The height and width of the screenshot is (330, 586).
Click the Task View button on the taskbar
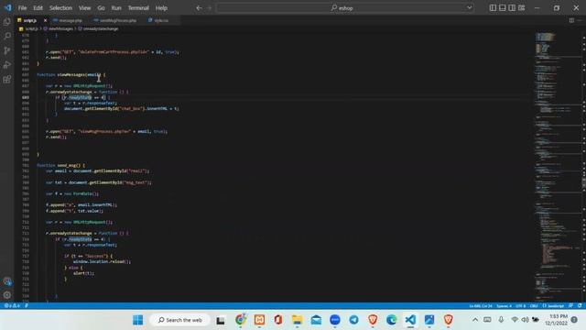click(221, 320)
